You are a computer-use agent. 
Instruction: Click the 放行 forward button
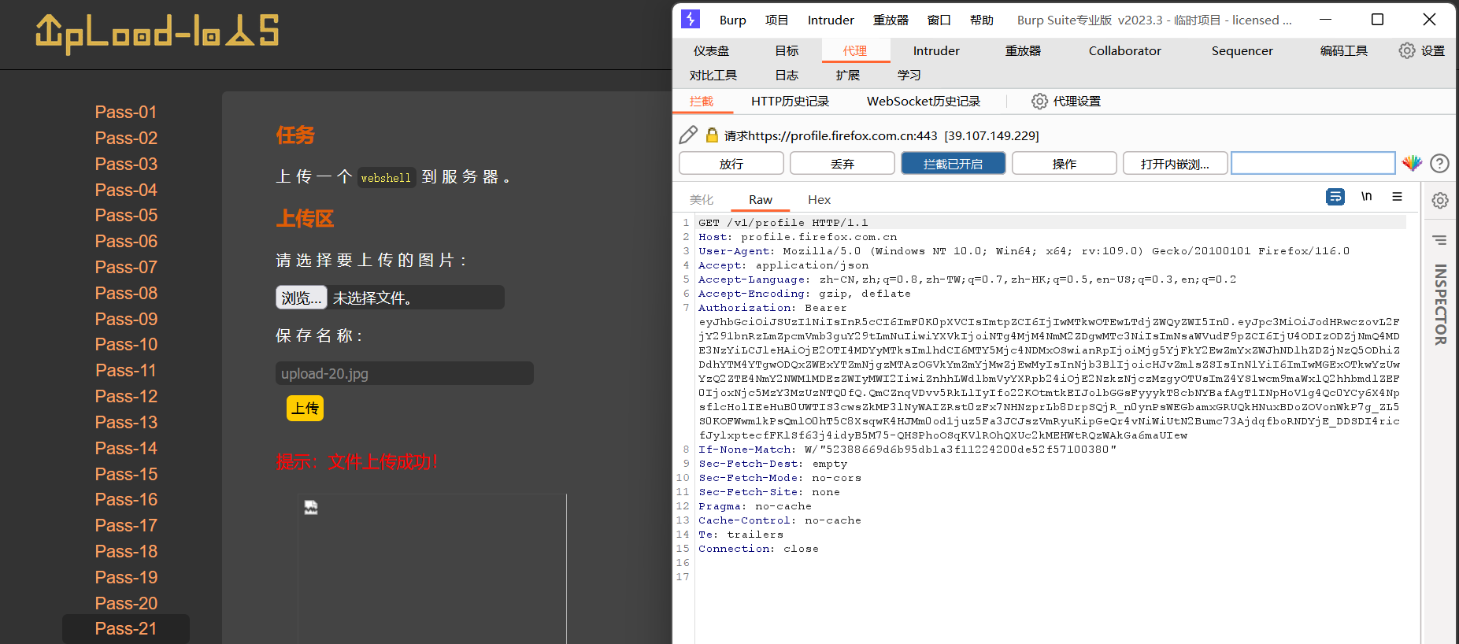731,163
